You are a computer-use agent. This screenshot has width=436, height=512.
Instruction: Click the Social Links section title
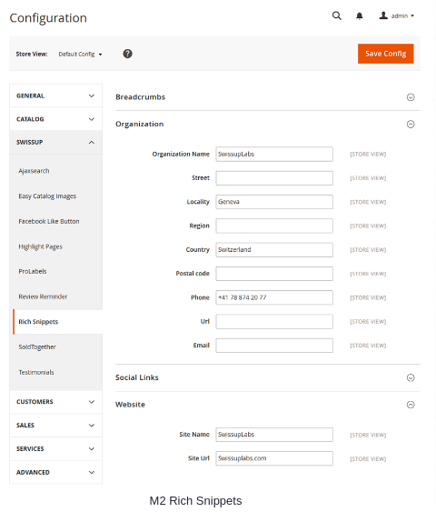(x=137, y=377)
